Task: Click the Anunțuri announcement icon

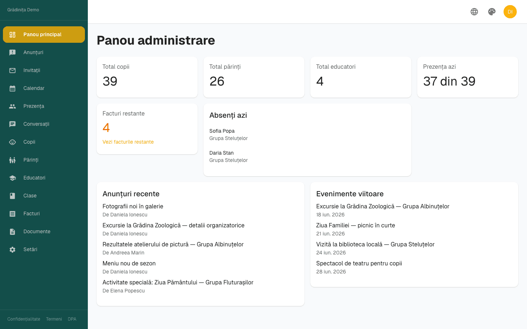Action: [x=12, y=52]
